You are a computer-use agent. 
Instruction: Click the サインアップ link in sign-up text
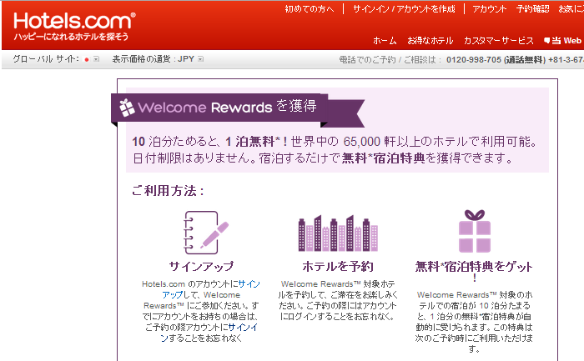point(211,289)
